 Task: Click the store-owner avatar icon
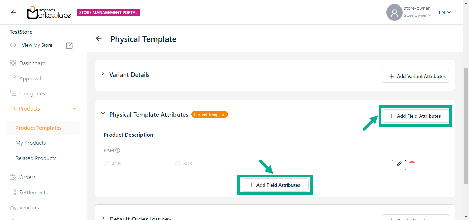coord(394,12)
